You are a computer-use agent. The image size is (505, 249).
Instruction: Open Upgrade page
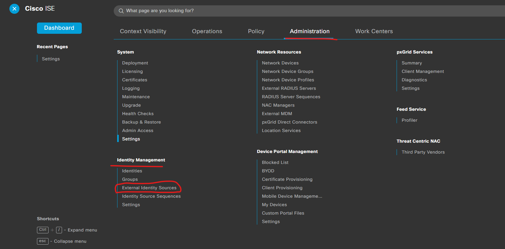[132, 105]
